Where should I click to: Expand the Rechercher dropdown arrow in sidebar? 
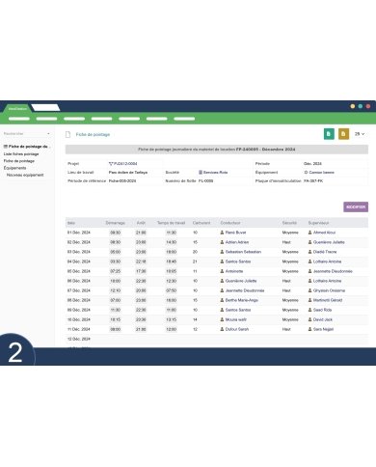click(48, 134)
